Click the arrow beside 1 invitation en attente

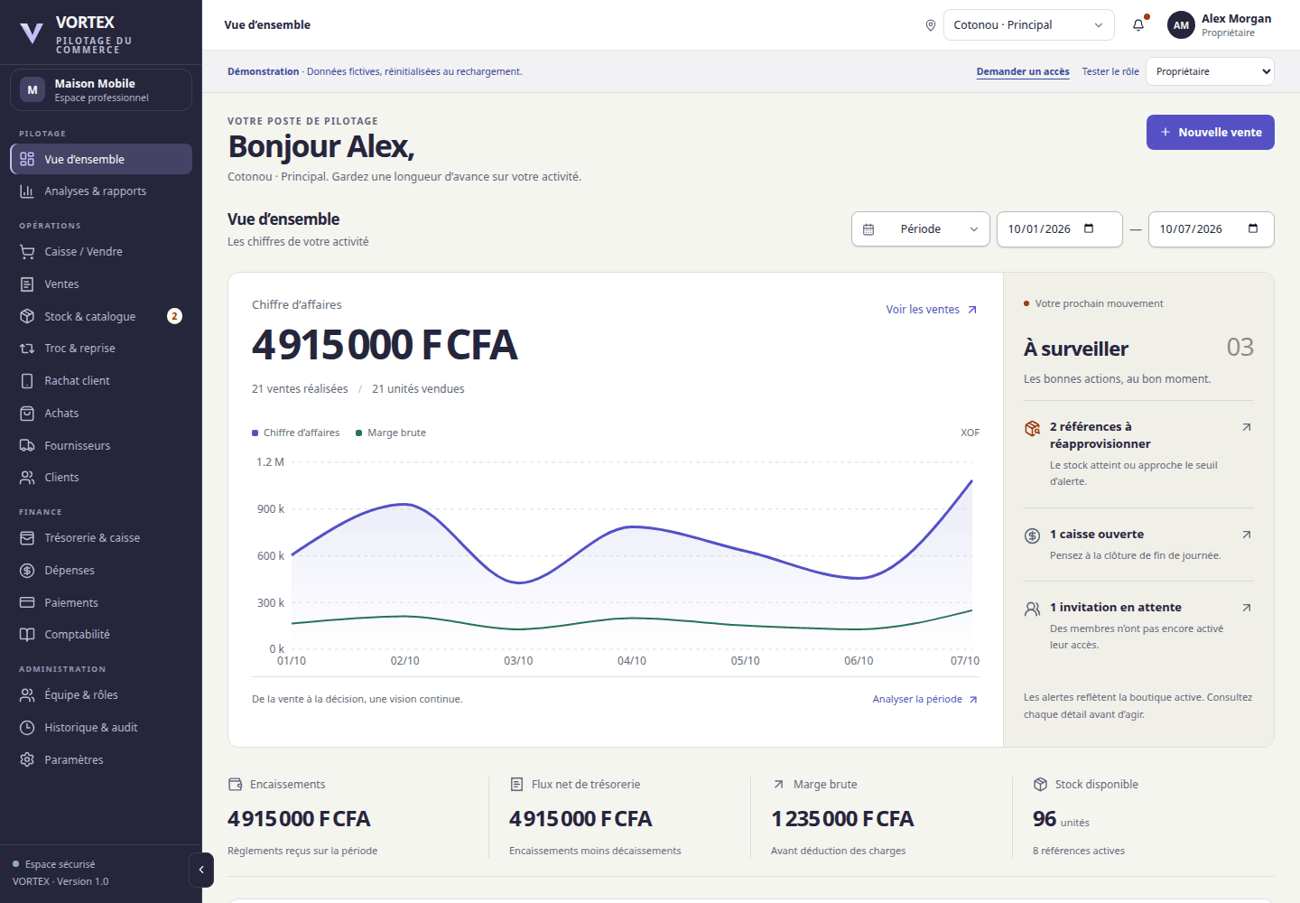[1247, 608]
